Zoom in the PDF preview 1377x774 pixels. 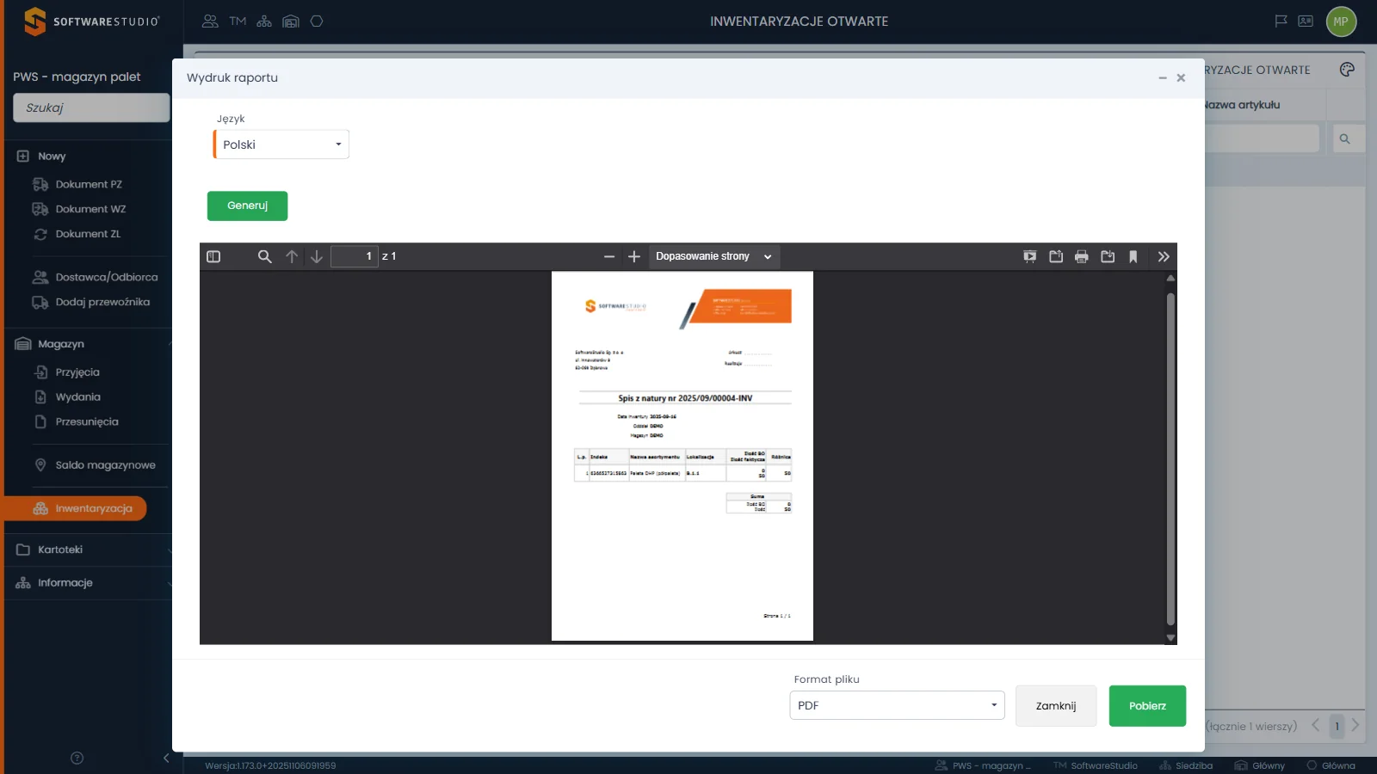tap(634, 256)
